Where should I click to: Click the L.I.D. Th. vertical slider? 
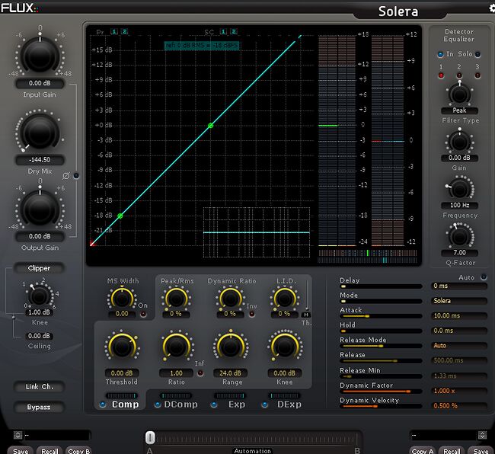point(306,296)
